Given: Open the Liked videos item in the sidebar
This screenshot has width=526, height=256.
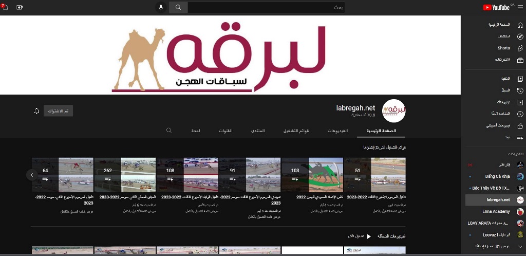Looking at the screenshot, I should (x=496, y=126).
